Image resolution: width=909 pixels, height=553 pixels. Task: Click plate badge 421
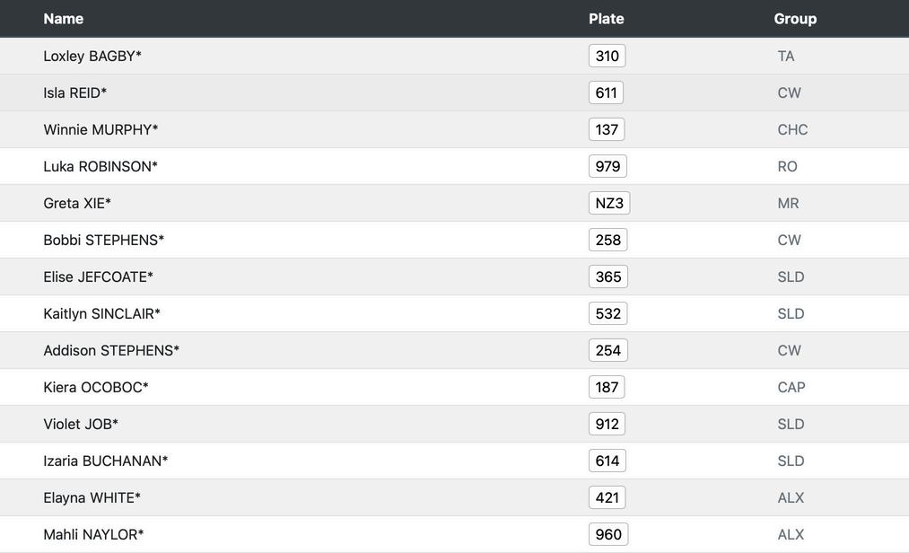[x=607, y=497]
